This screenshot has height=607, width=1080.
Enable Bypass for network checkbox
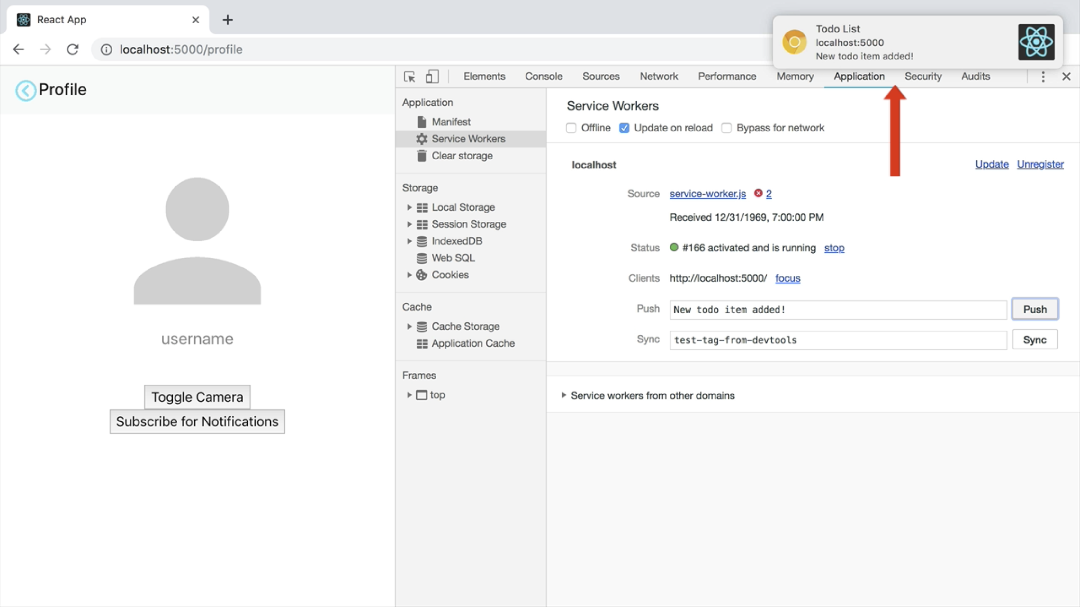click(726, 128)
